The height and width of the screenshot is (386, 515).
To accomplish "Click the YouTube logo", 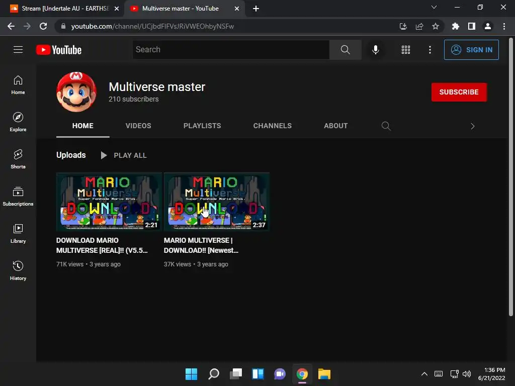I will (x=59, y=50).
